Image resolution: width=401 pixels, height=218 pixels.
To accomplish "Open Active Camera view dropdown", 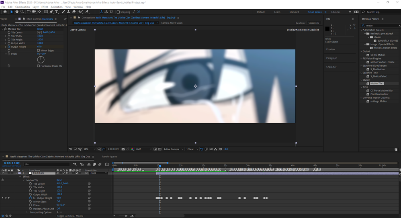I will 174,149.
